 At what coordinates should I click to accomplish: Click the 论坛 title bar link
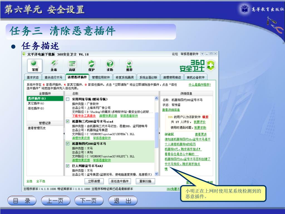(175, 54)
